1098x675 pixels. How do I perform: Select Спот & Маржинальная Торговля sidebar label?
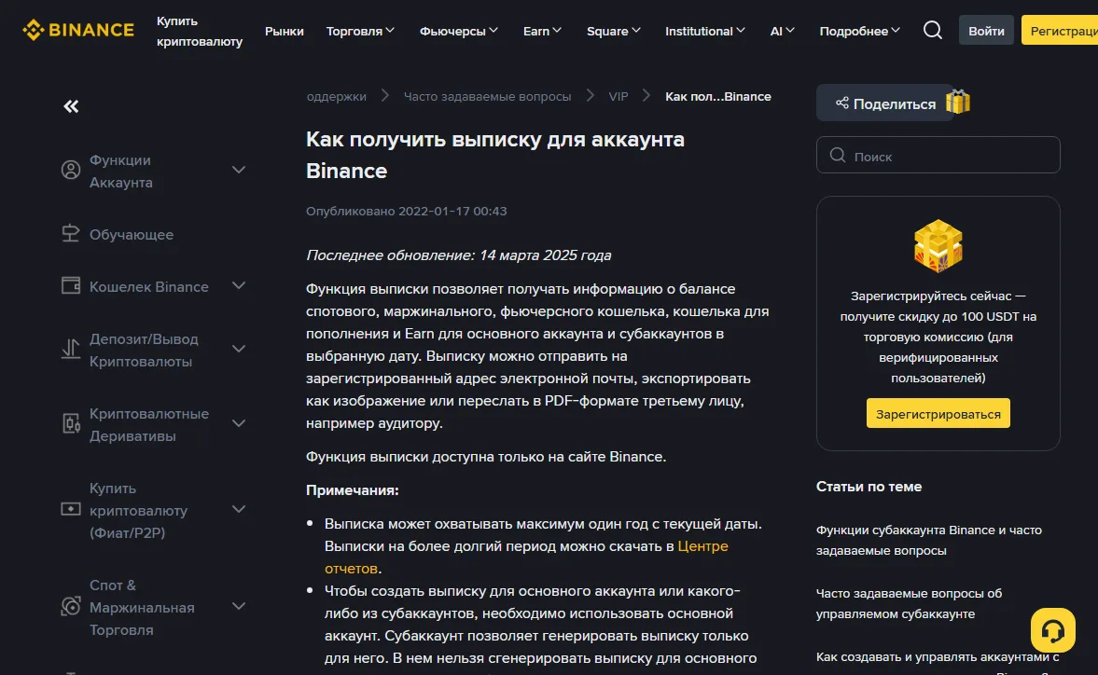pyautogui.click(x=142, y=607)
